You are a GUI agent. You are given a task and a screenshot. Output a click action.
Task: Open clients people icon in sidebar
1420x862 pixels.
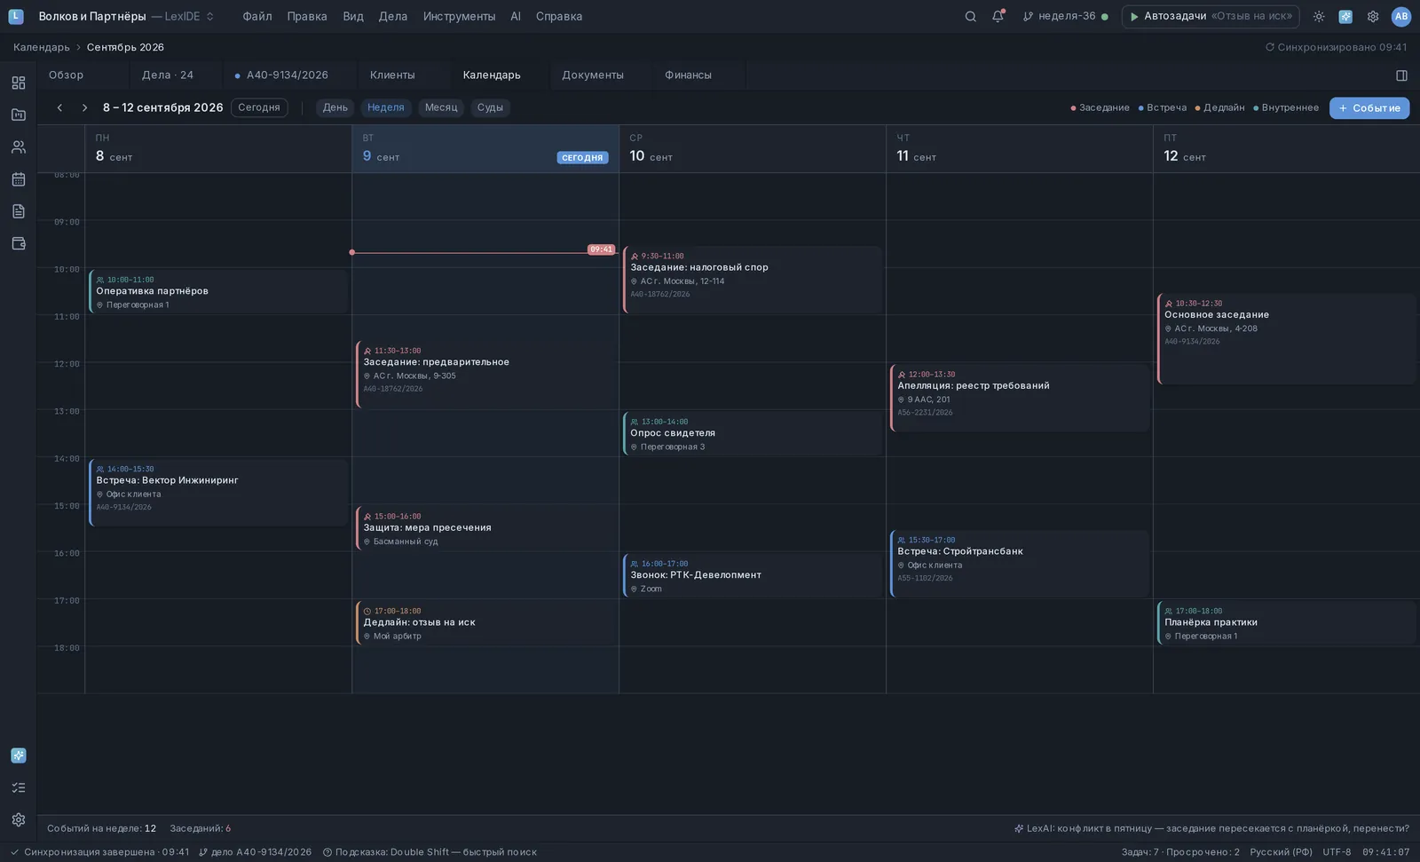click(x=19, y=146)
